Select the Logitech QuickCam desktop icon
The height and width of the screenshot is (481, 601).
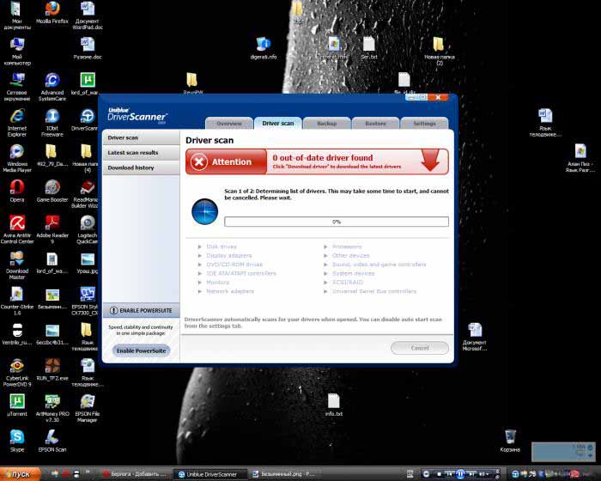pos(87,229)
